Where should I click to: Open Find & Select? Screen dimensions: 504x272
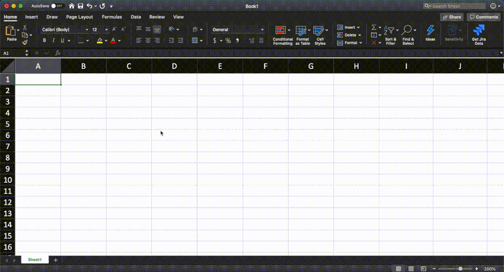[x=408, y=35]
